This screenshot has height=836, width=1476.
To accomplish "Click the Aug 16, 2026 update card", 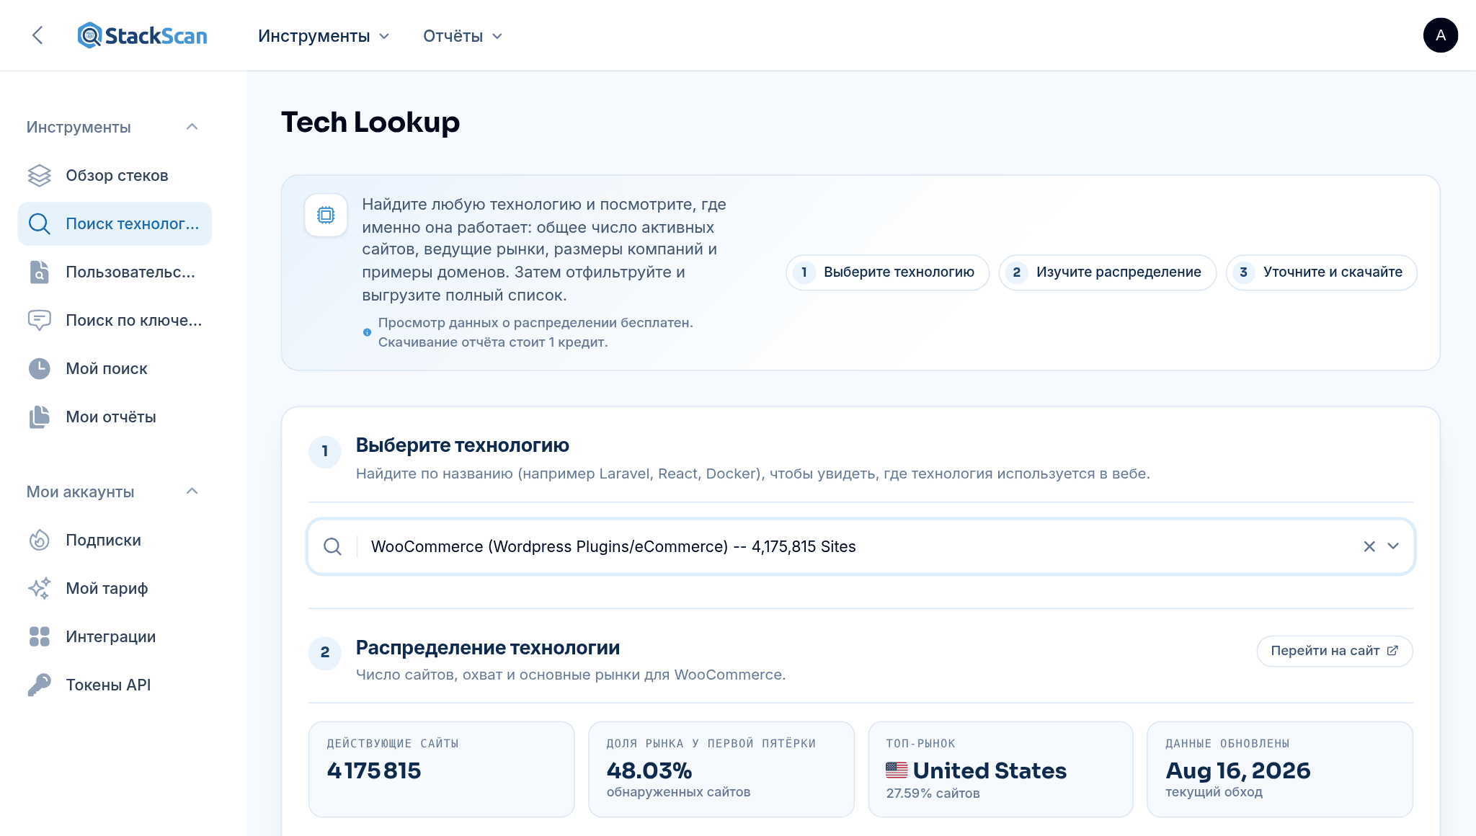I will point(1279,769).
